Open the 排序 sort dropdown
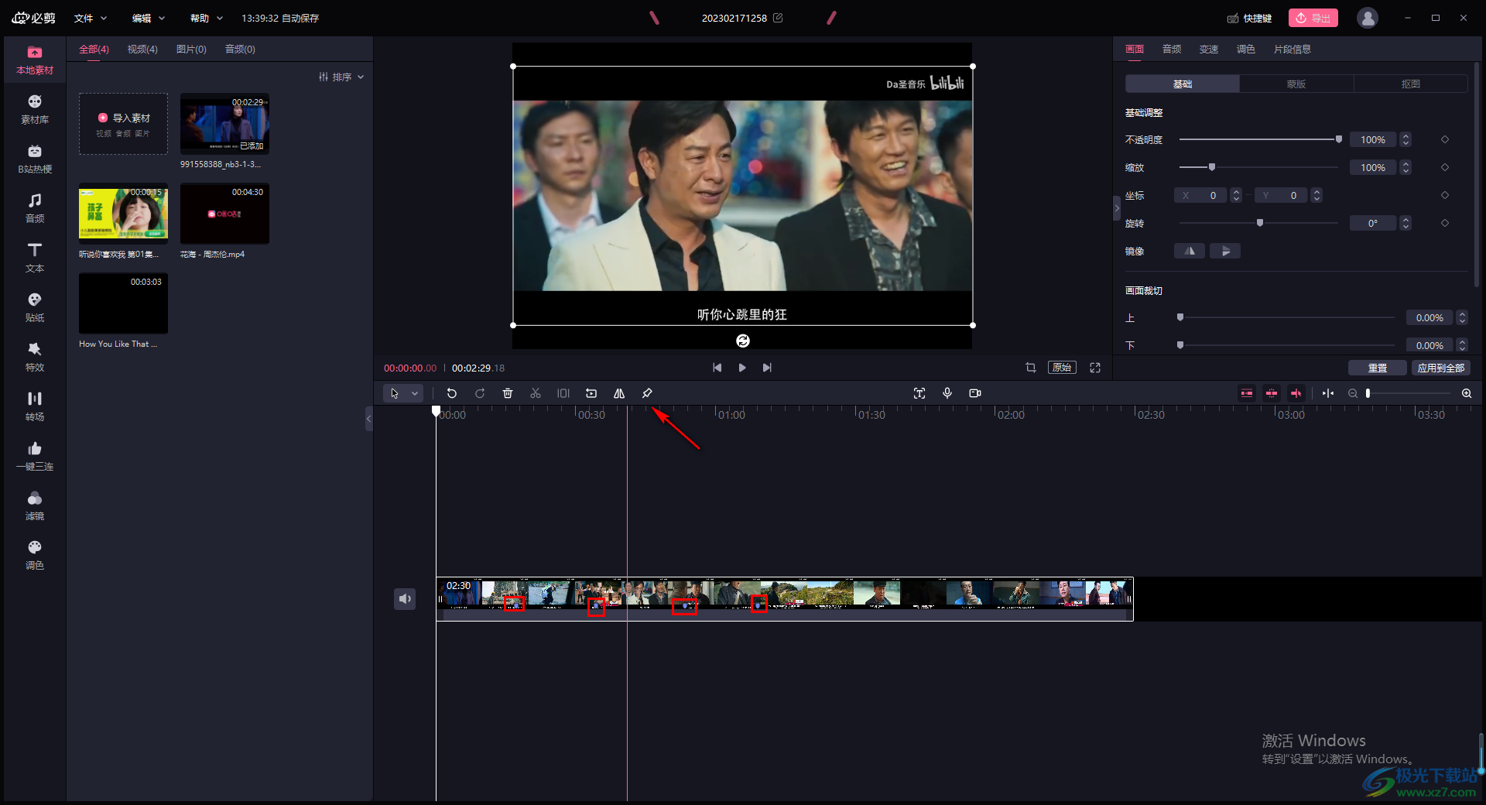Image resolution: width=1486 pixels, height=805 pixels. click(x=341, y=77)
